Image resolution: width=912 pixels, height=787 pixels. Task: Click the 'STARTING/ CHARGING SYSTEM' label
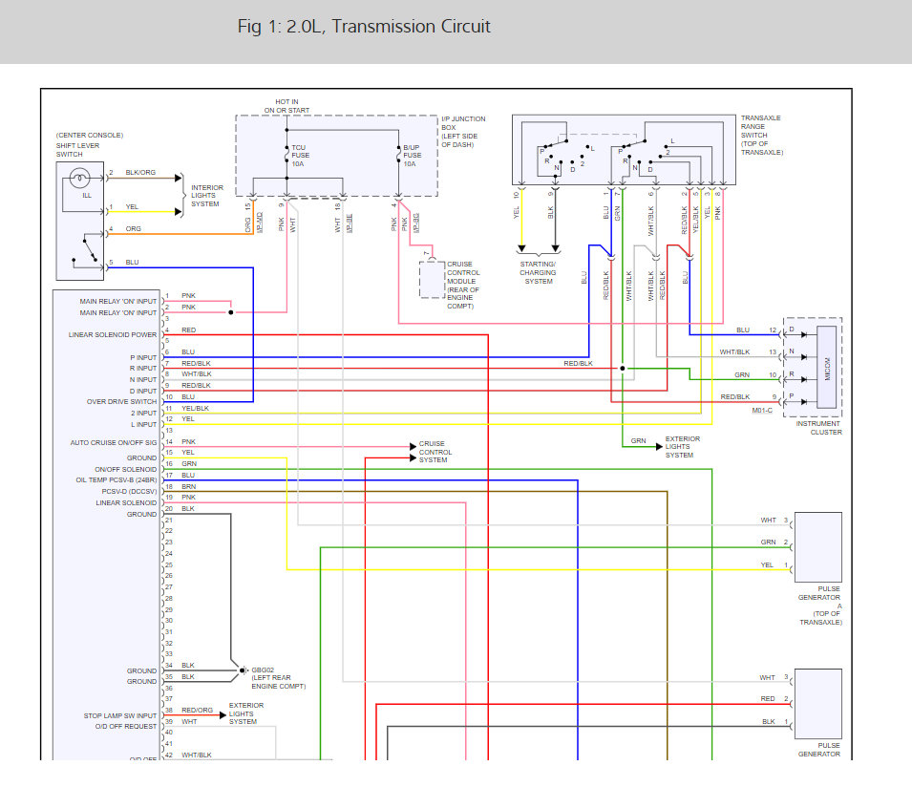538,273
